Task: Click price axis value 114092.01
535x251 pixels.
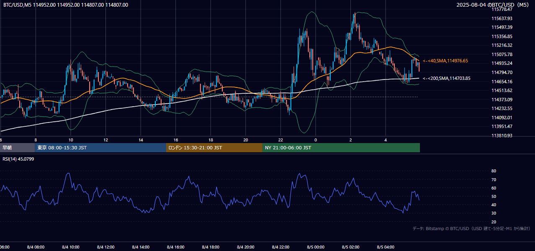Action: point(502,118)
